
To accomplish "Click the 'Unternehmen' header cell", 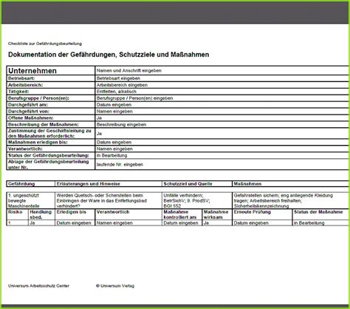I will [51, 71].
